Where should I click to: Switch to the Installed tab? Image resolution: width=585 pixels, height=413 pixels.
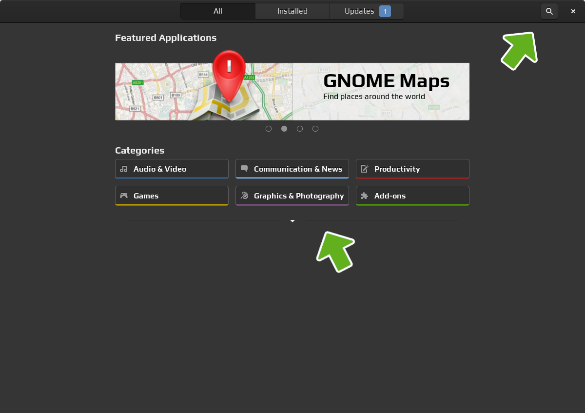coord(292,11)
